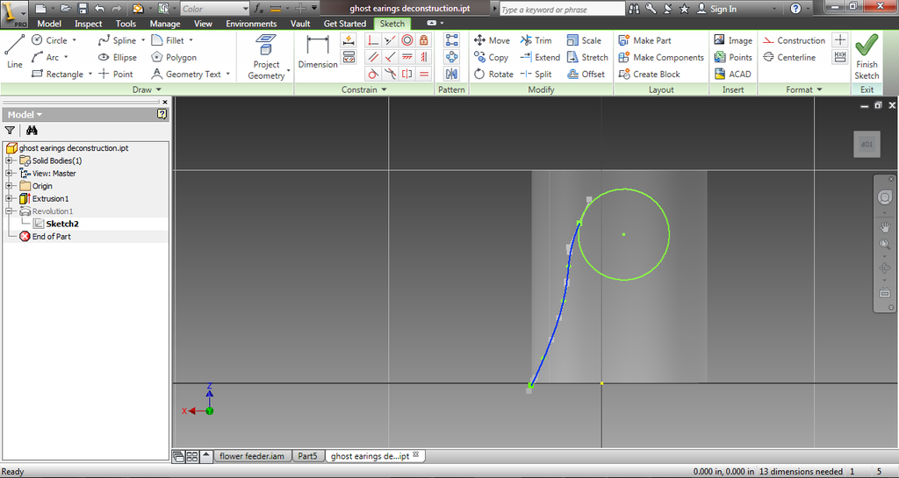Image resolution: width=899 pixels, height=478 pixels.
Task: Select the Trim tool
Action: tap(536, 40)
